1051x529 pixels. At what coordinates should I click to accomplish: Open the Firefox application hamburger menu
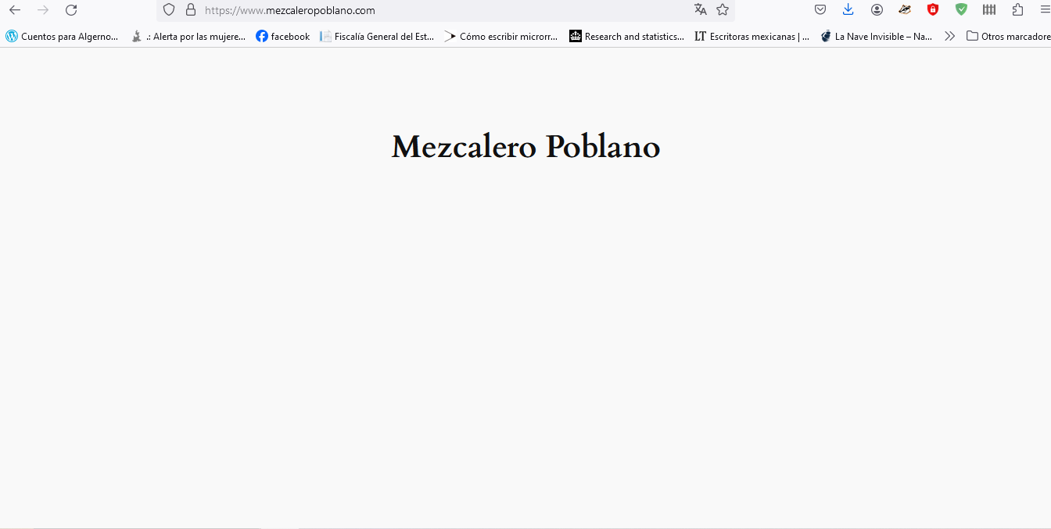pos(1045,10)
